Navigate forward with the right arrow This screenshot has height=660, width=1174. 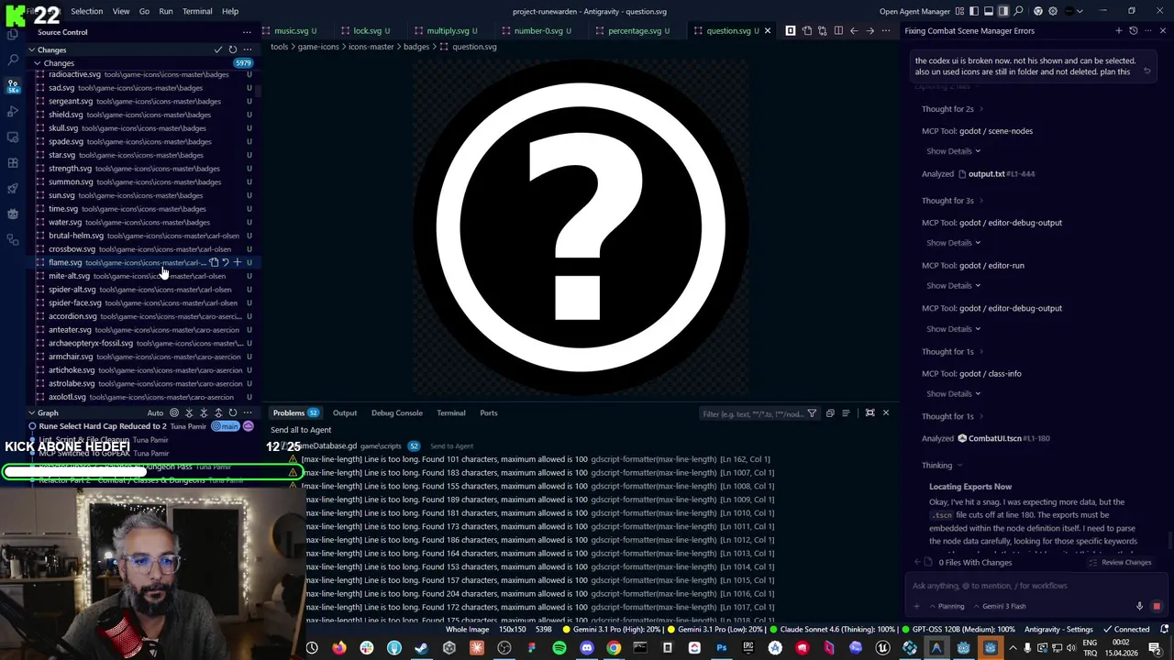869,30
